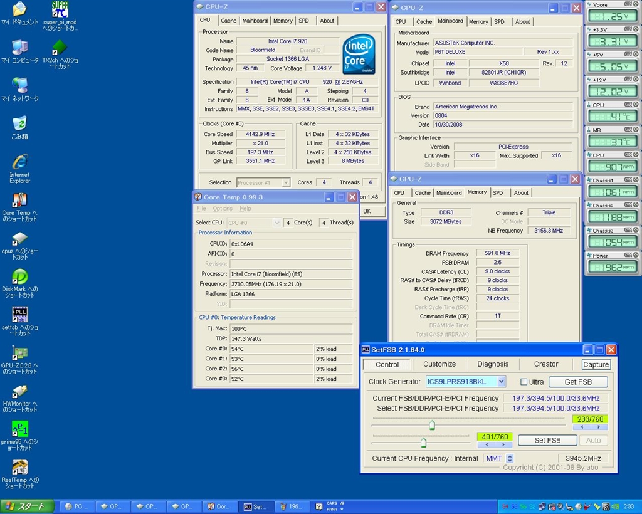
Task: Open the SPD tab in CPU-Z Memory window
Action: (497, 193)
